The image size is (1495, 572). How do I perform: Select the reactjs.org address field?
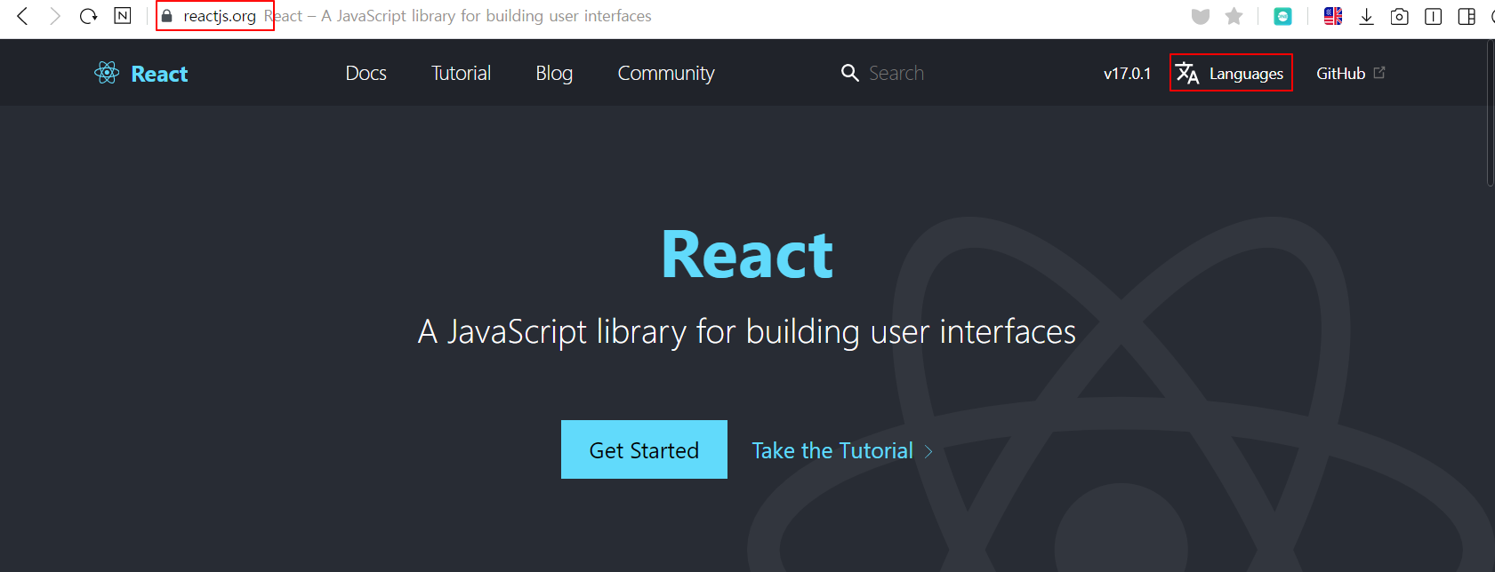pyautogui.click(x=220, y=16)
